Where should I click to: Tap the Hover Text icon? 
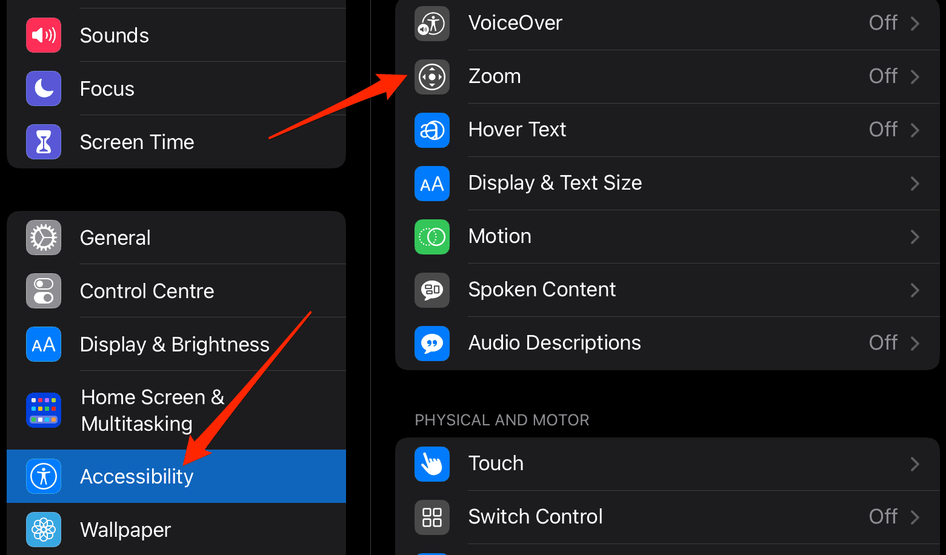tap(432, 130)
